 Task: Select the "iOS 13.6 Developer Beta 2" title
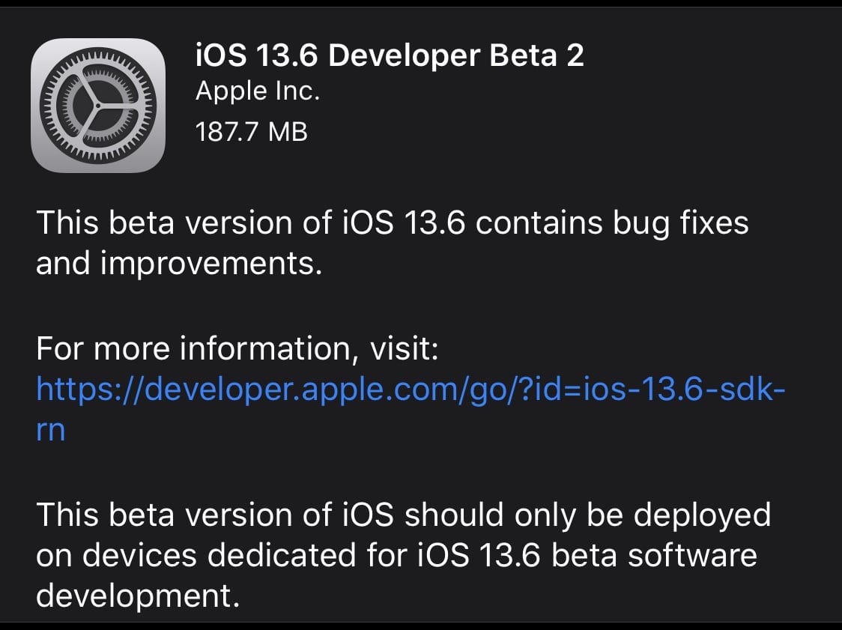pos(389,56)
